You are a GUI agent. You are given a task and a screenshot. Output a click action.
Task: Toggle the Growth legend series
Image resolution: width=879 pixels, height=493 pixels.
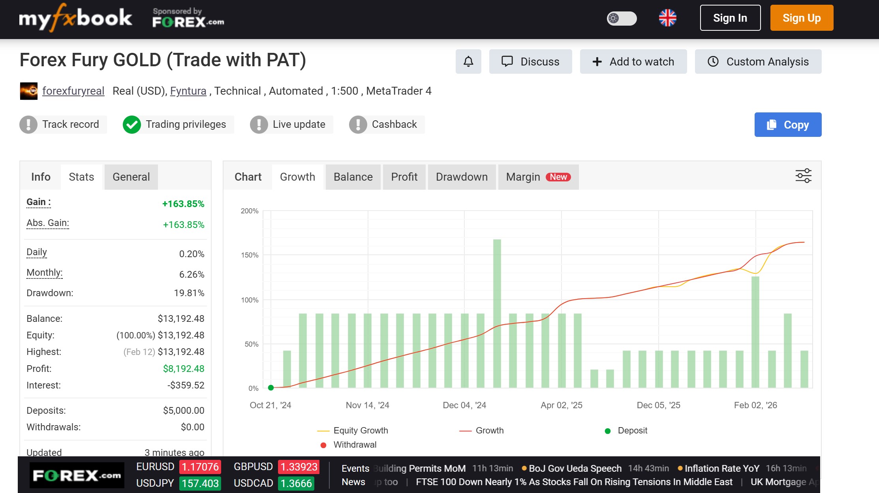pos(481,431)
